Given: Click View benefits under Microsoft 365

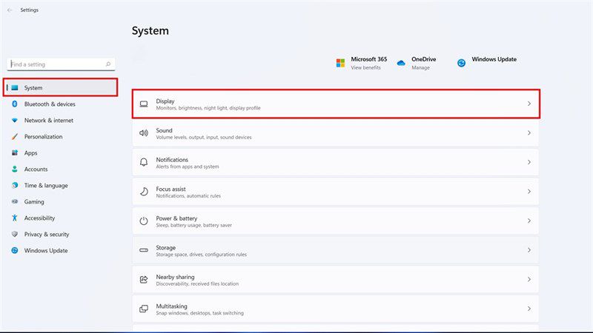Looking at the screenshot, I should (365, 67).
